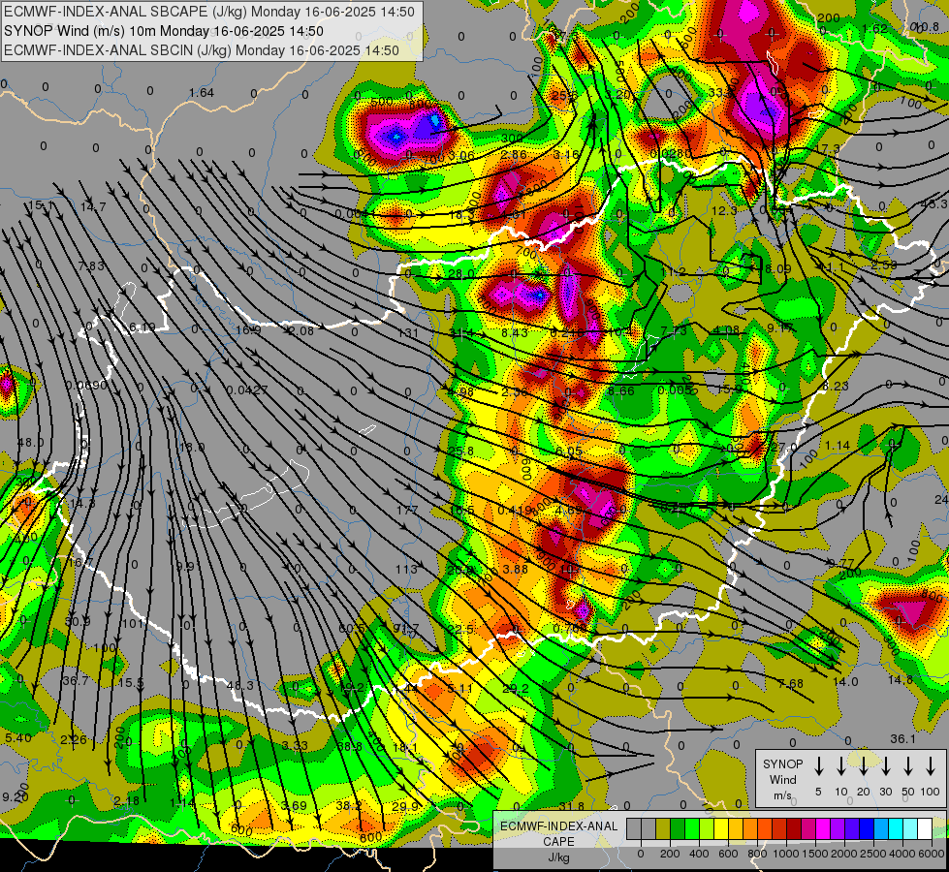949x872 pixels.
Task: Click the map value '14.8'
Action: [900, 680]
